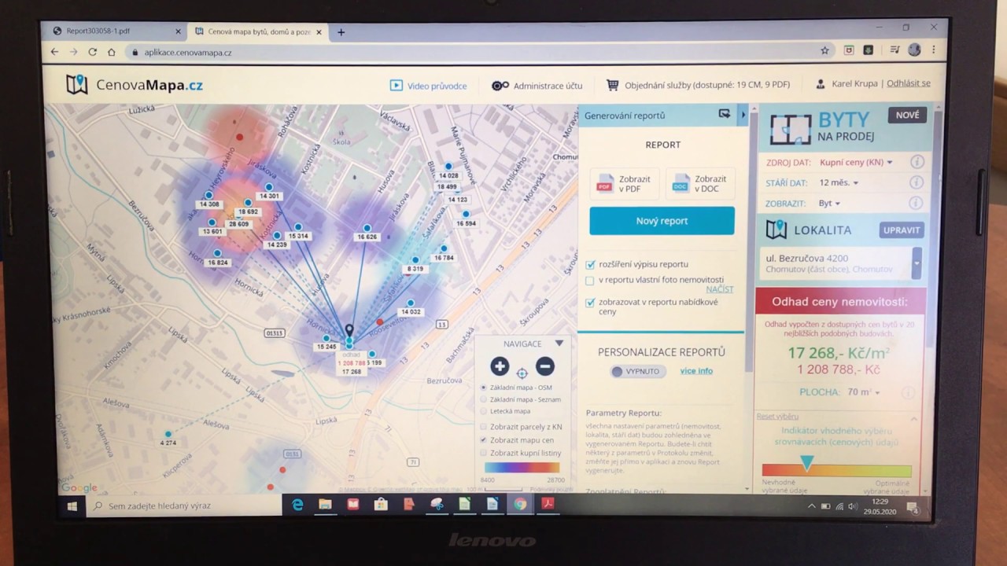Image resolution: width=1007 pixels, height=566 pixels.
Task: Click the Reset výběru link
Action: coord(777,416)
